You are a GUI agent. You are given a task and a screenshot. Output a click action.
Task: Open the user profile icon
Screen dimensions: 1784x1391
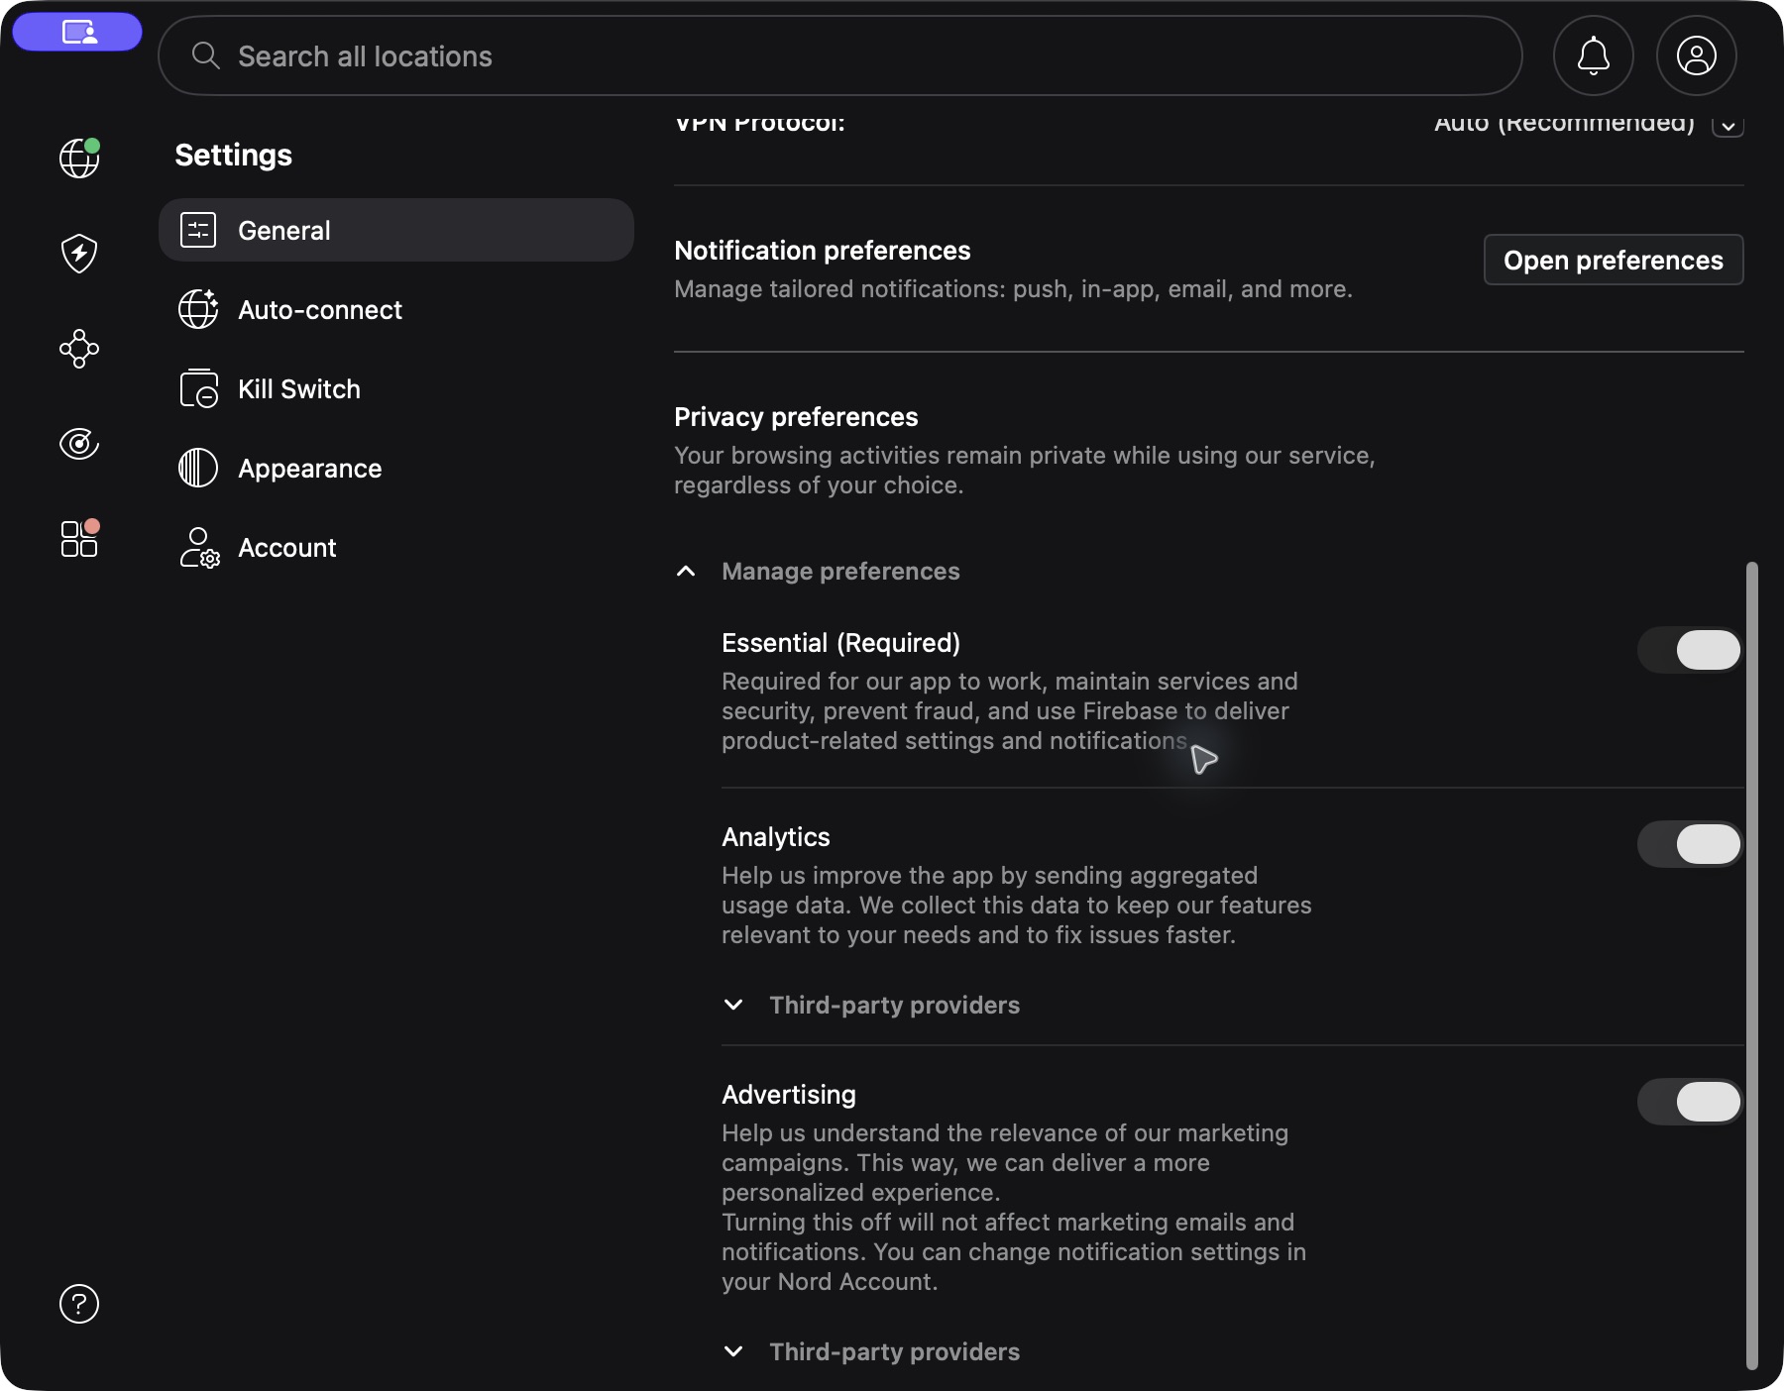pos(1697,55)
